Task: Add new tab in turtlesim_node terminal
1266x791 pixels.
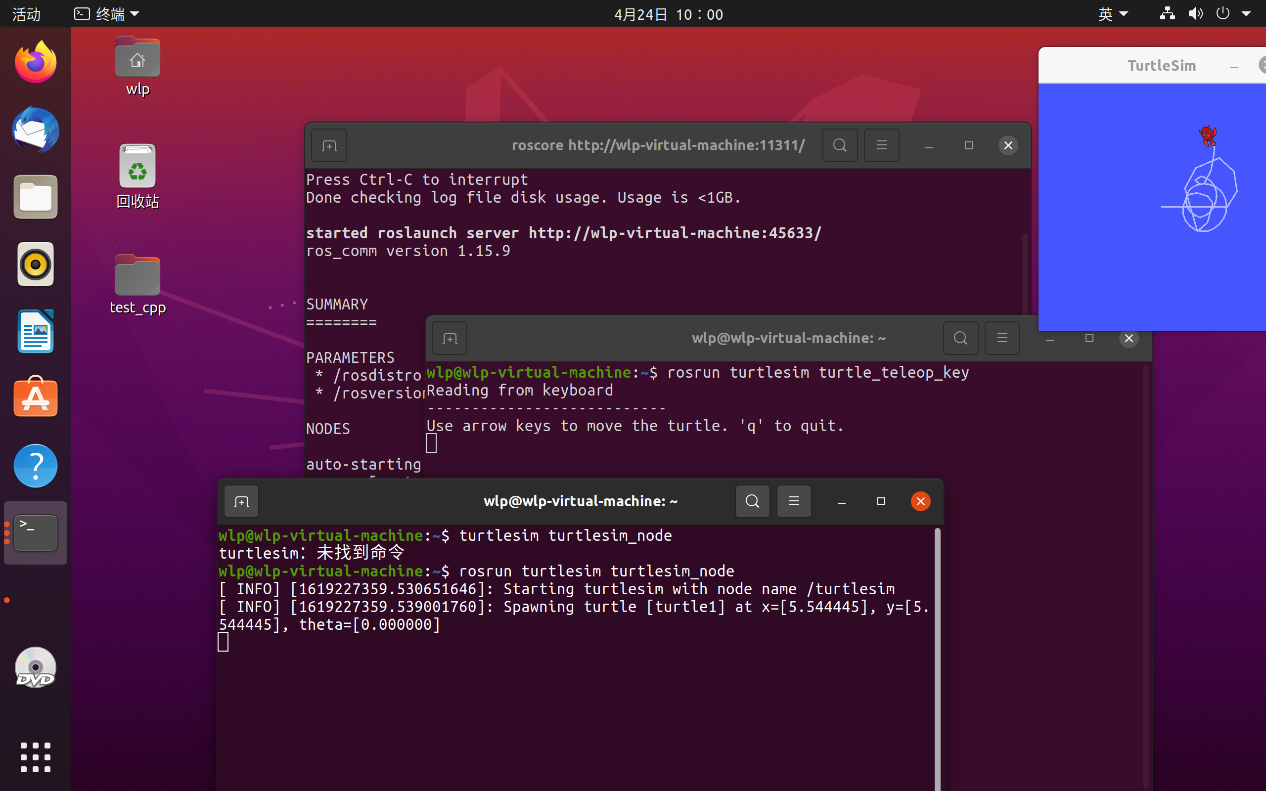Action: click(241, 502)
